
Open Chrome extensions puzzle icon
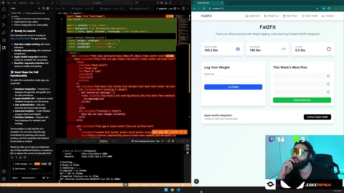coord(329,8)
